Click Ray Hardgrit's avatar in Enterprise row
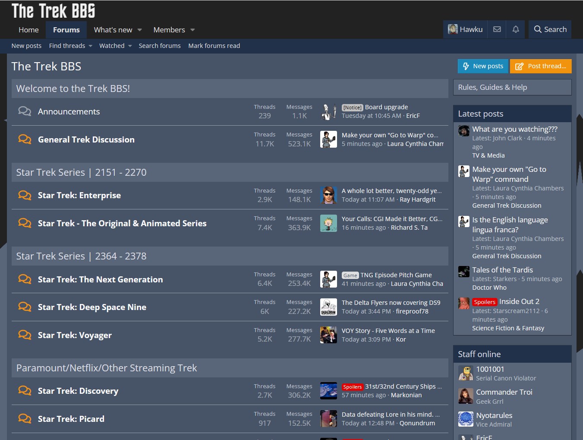This screenshot has width=583, height=440. point(328,195)
